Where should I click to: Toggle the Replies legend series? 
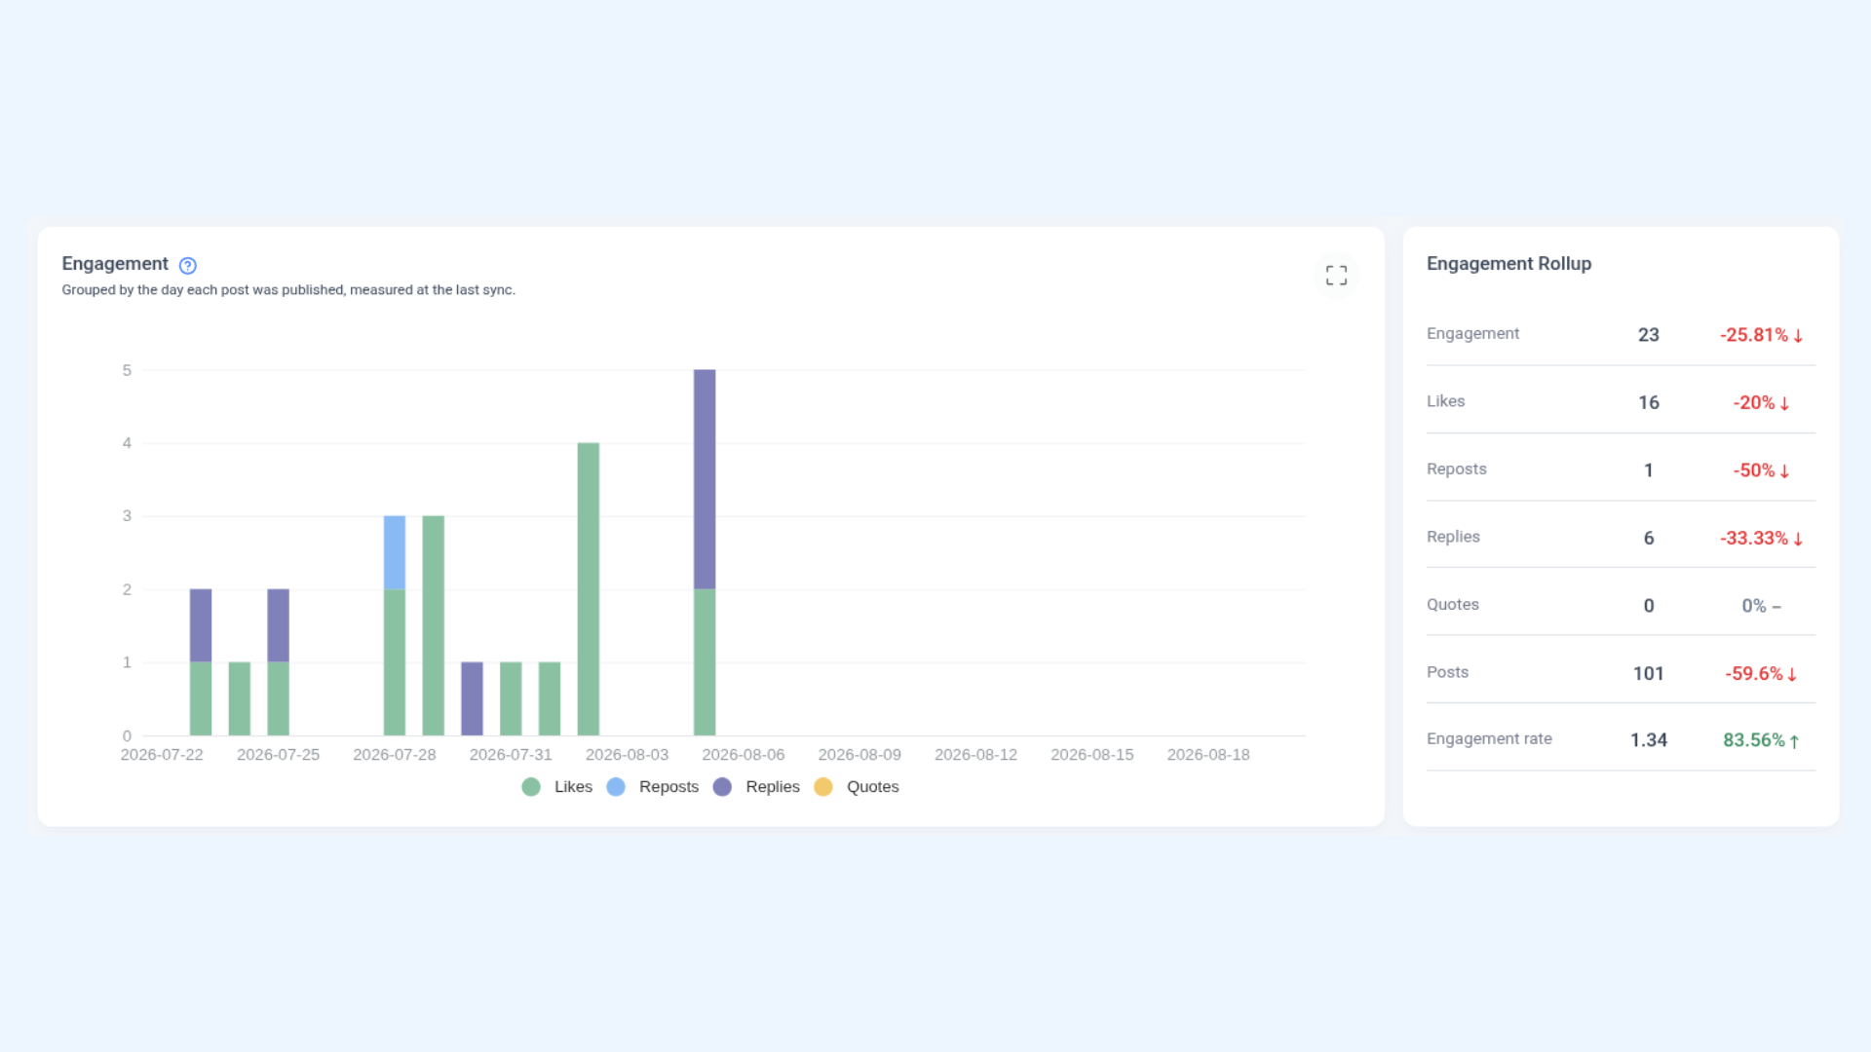(756, 787)
